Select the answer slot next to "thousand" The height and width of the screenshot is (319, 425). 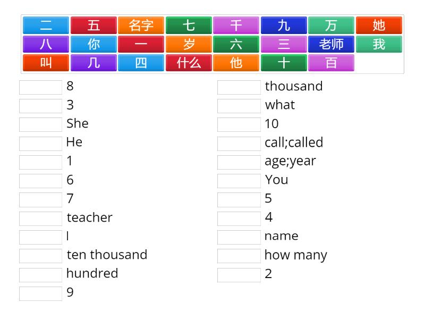pyautogui.click(x=239, y=87)
